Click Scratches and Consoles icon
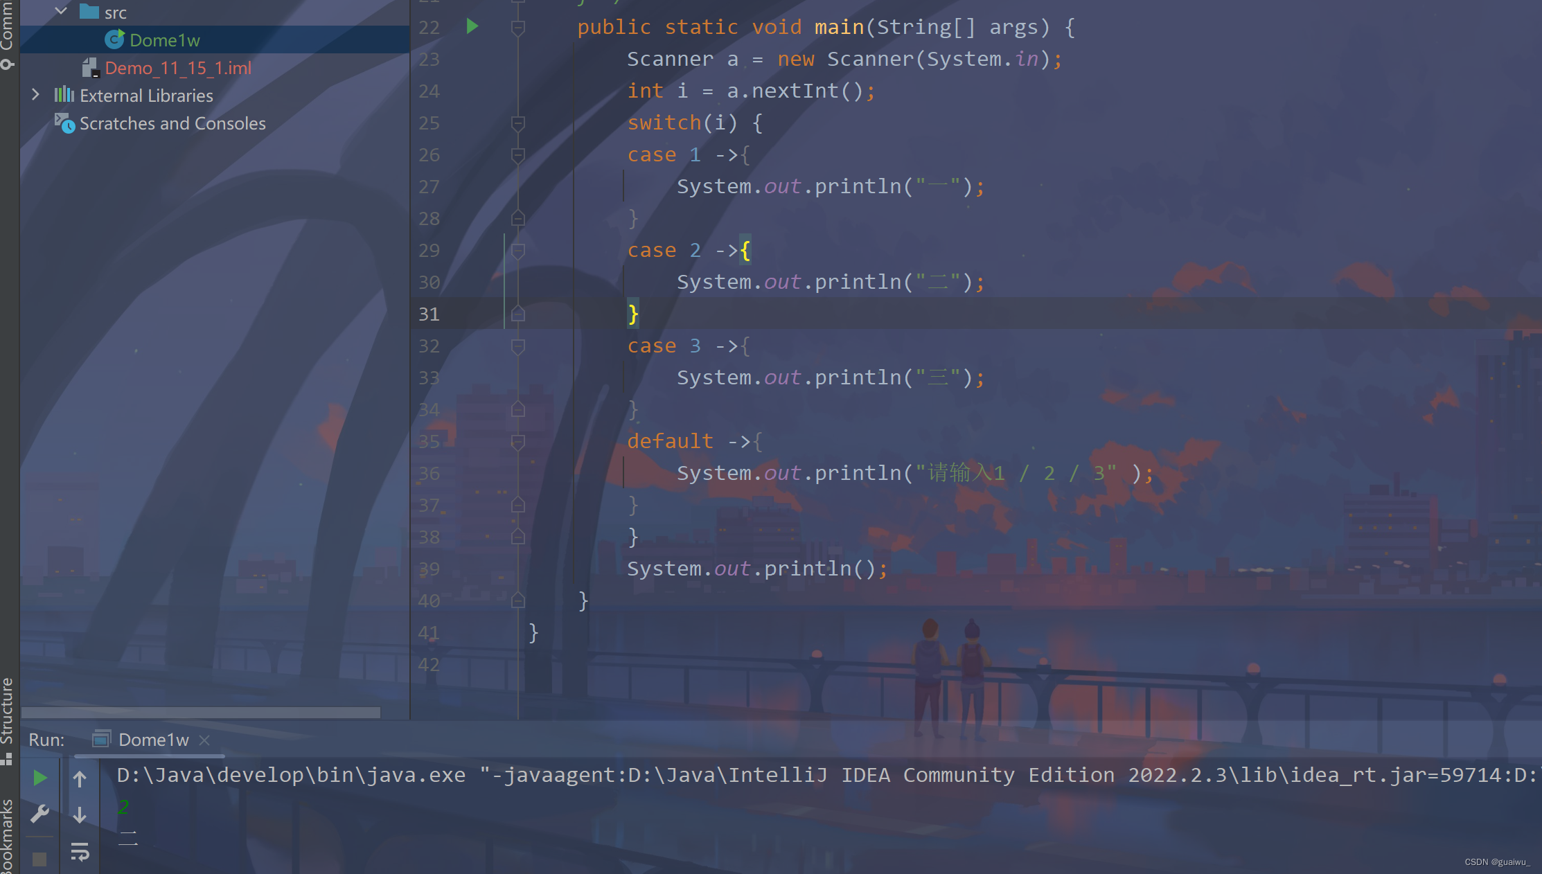The height and width of the screenshot is (874, 1542). coord(64,123)
